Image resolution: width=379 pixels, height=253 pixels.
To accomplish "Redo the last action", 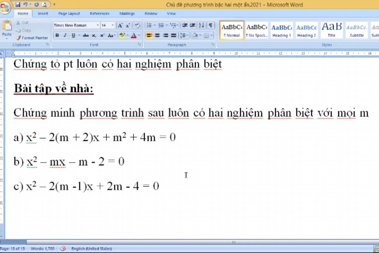I will coord(37,4).
